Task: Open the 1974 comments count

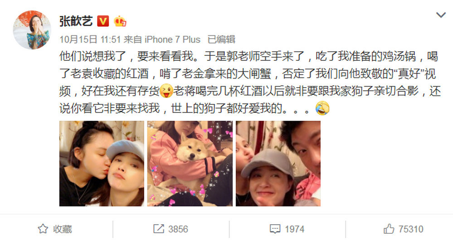Action: tap(295, 229)
